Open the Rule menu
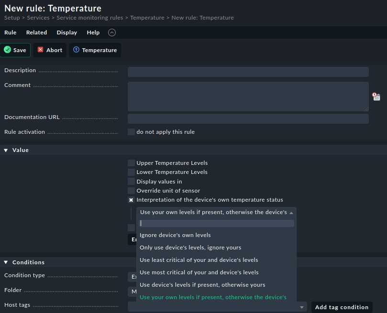Image resolution: width=387 pixels, height=313 pixels. tap(10, 32)
